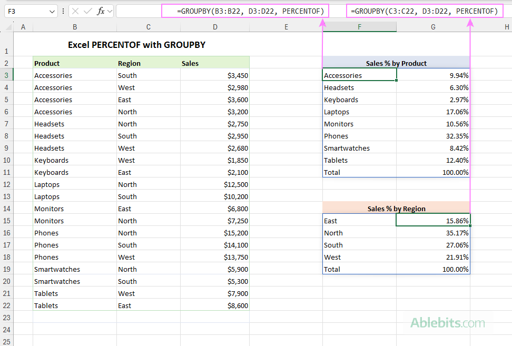This screenshot has width=512, height=346.
Task: Click the East 15.86% cell under Sales % by Region
Action: coord(432,221)
